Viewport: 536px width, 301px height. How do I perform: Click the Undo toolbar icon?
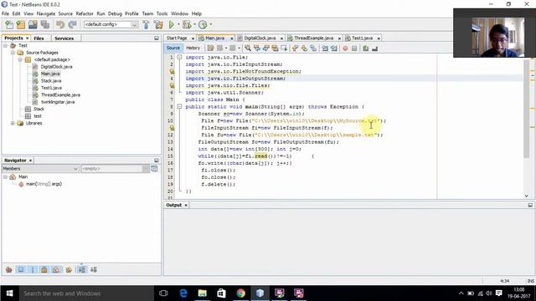[x=60, y=24]
